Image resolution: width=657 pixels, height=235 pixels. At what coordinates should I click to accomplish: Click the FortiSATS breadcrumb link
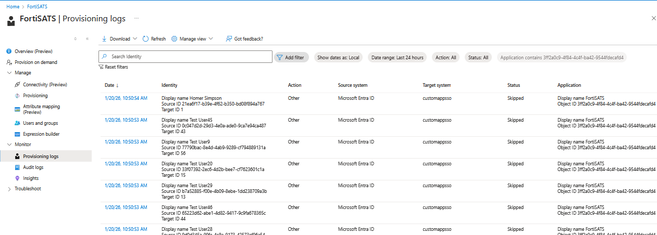point(37,6)
